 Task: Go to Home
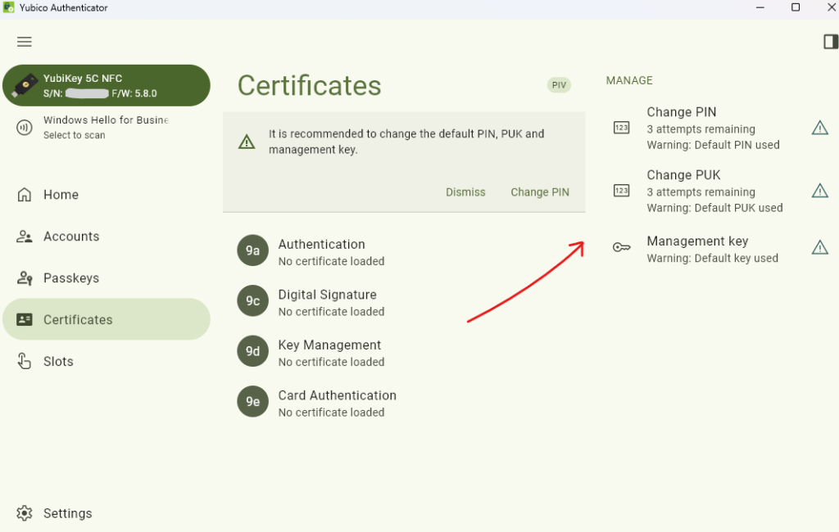click(x=107, y=195)
